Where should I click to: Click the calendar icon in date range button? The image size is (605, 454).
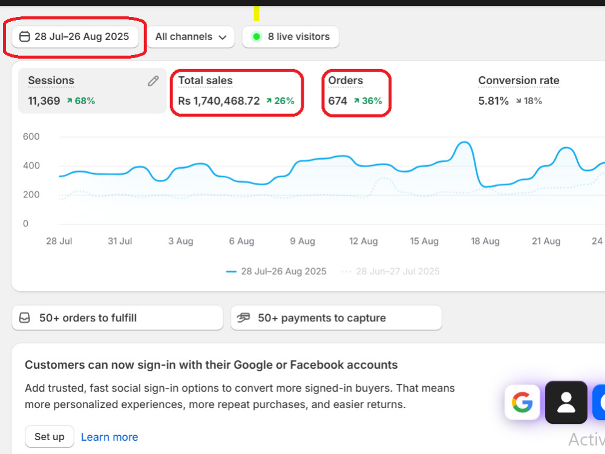point(25,37)
